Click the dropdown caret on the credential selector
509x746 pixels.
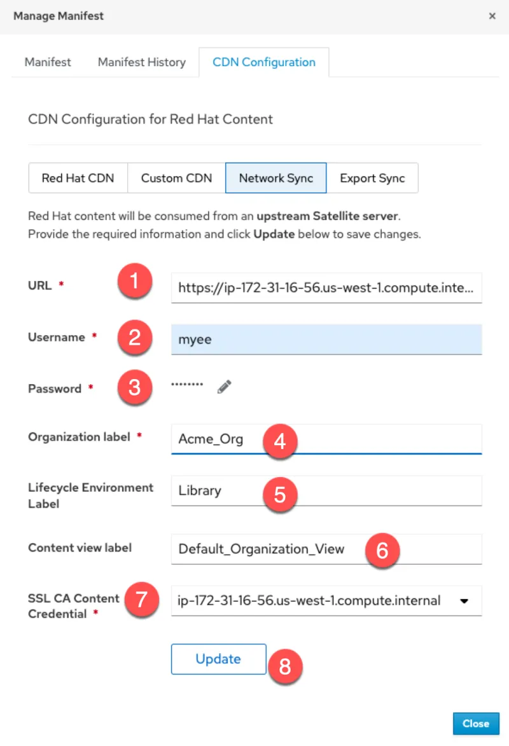click(x=464, y=600)
